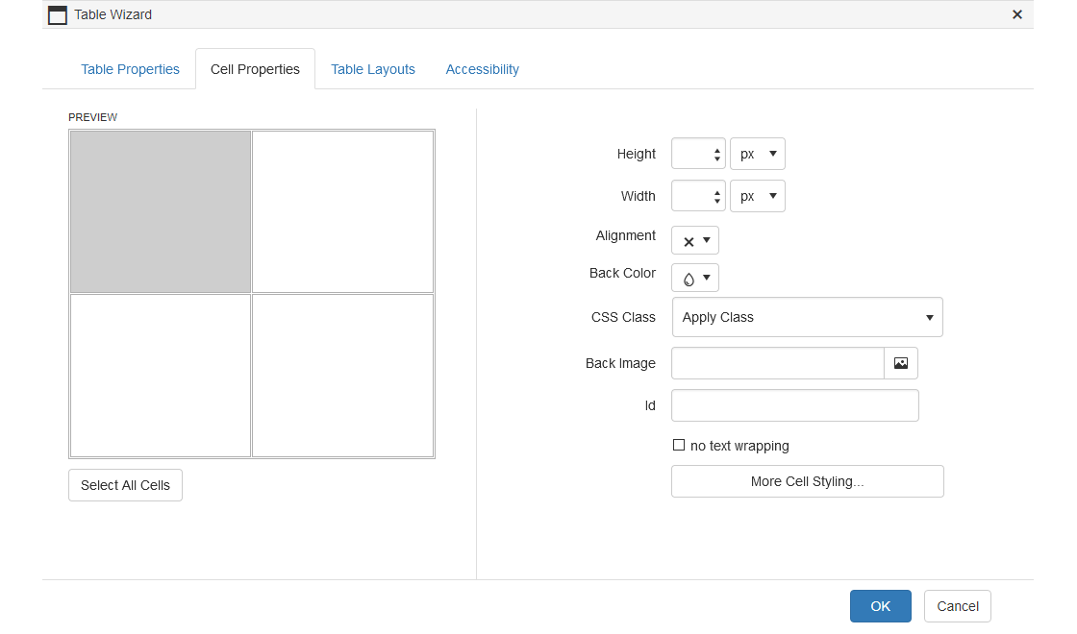The height and width of the screenshot is (634, 1077).
Task: Open the Height unit px dropdown
Action: pos(758,154)
